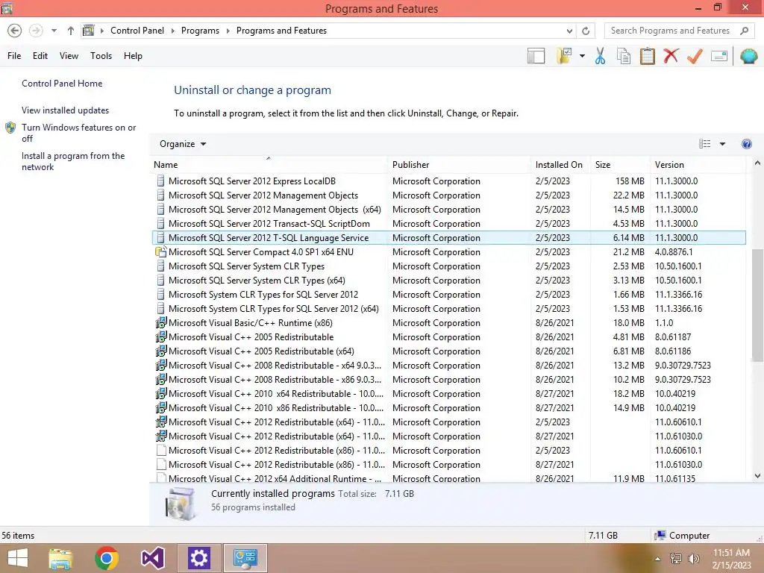Click the Forward navigation arrow
The width and height of the screenshot is (764, 573).
click(x=36, y=31)
